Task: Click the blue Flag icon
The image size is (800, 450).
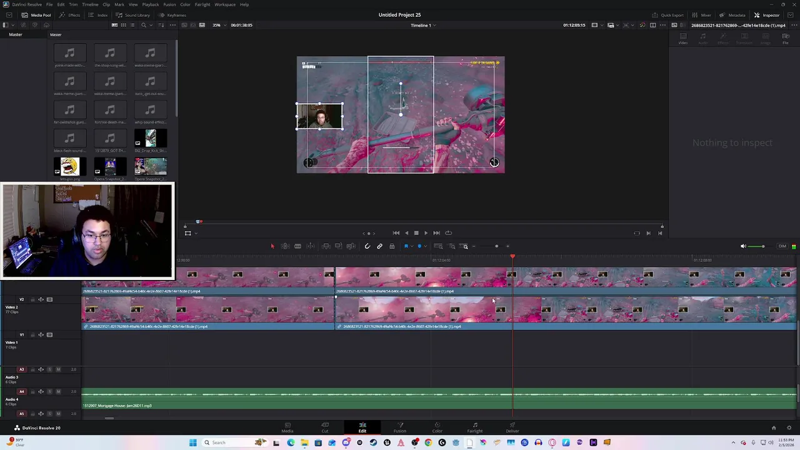Action: coord(406,246)
